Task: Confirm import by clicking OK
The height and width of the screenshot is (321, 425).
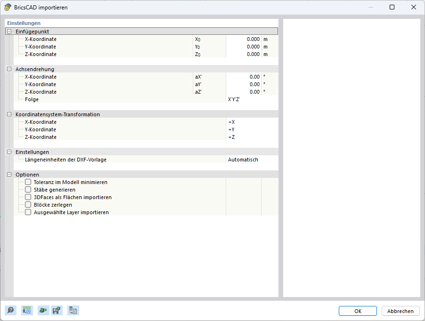Action: pyautogui.click(x=357, y=311)
